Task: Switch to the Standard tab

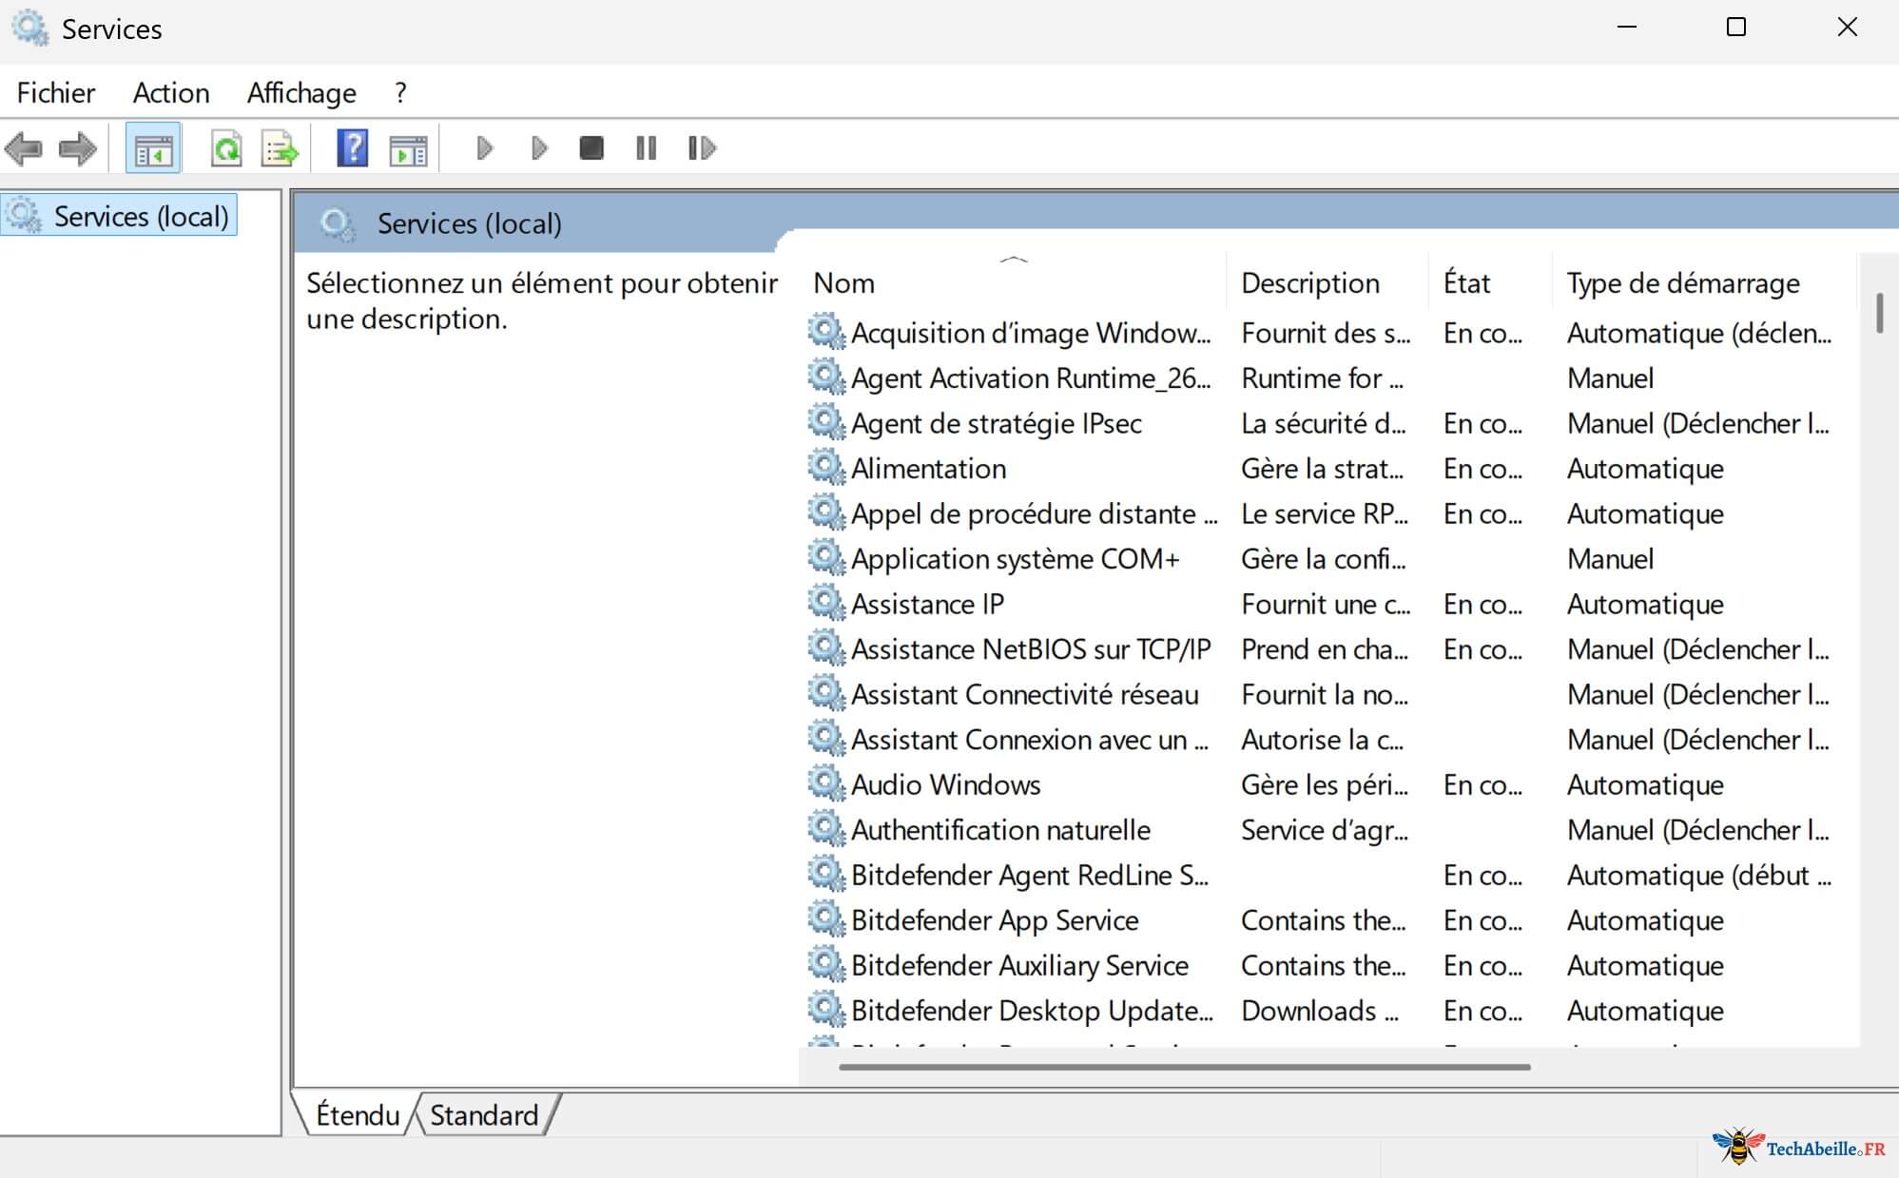Action: pos(483,1114)
